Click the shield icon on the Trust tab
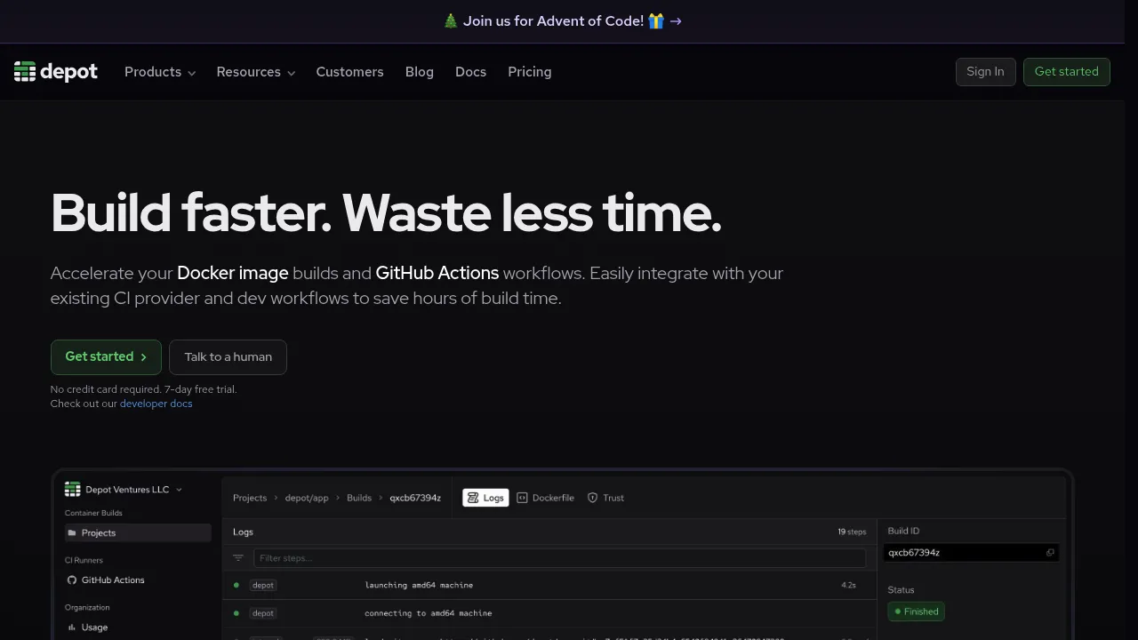This screenshot has width=1138, height=640. point(593,498)
